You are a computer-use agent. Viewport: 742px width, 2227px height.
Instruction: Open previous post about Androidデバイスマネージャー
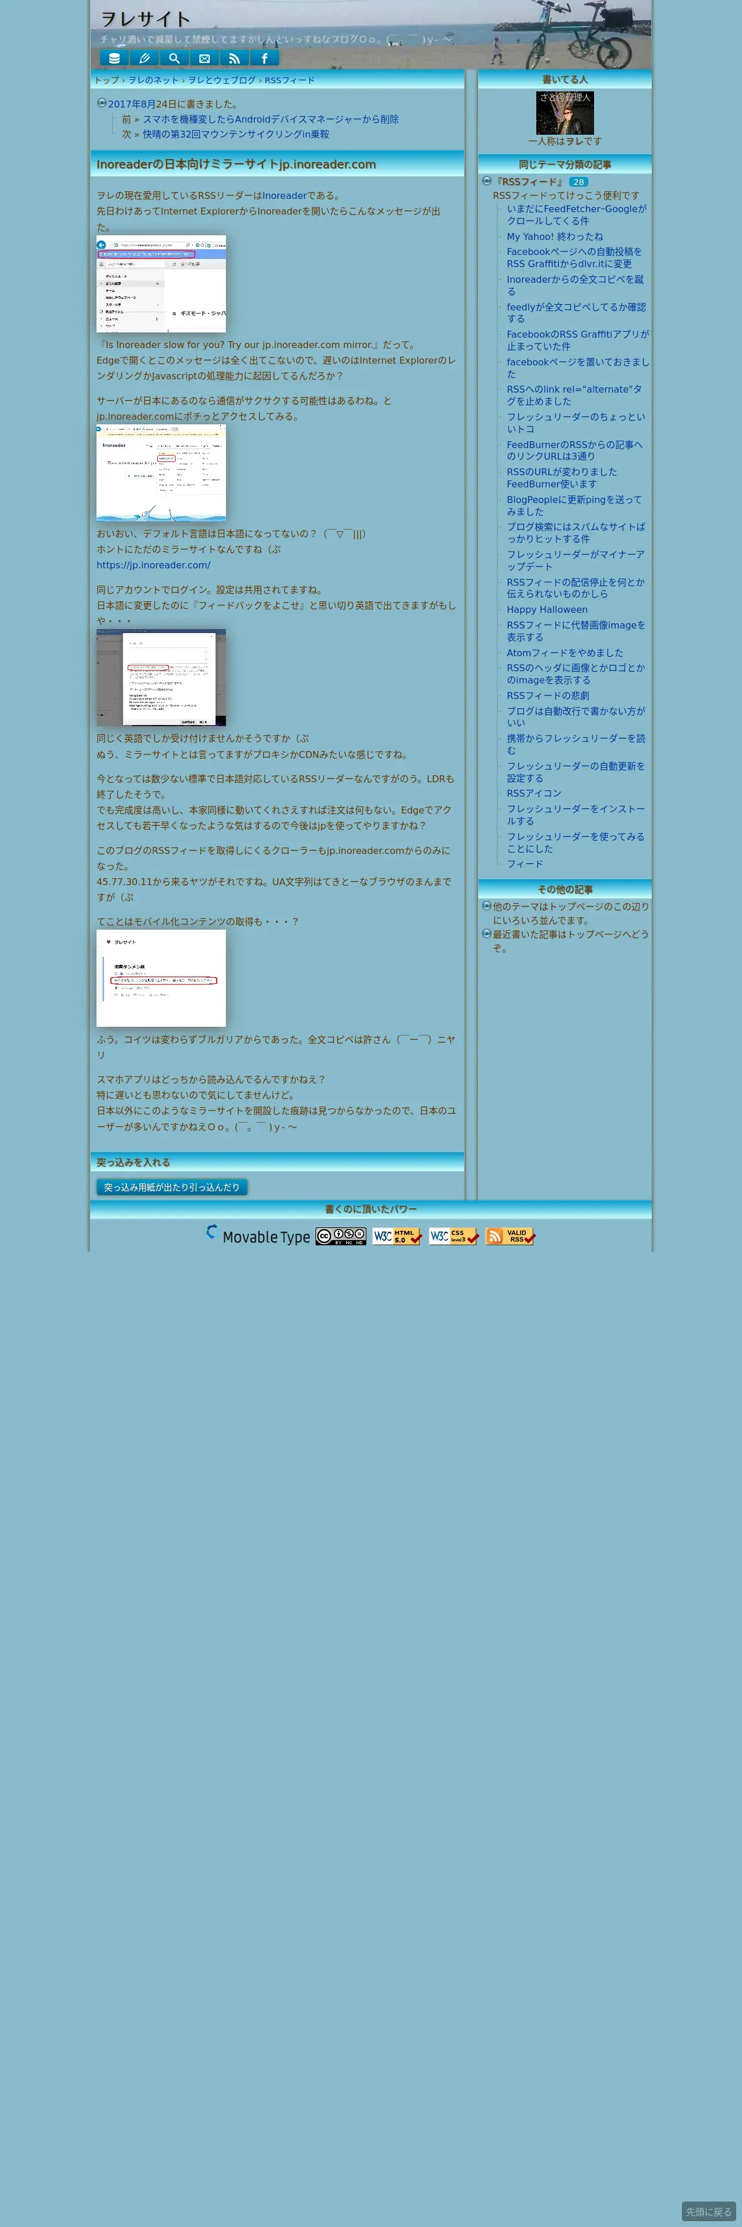point(270,119)
